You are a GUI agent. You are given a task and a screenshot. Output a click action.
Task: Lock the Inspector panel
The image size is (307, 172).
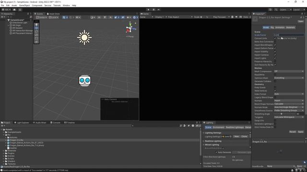pos(302,14)
